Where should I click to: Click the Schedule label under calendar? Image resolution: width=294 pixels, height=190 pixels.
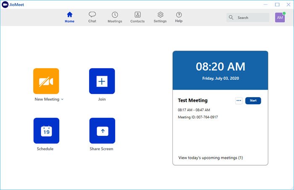click(45, 149)
